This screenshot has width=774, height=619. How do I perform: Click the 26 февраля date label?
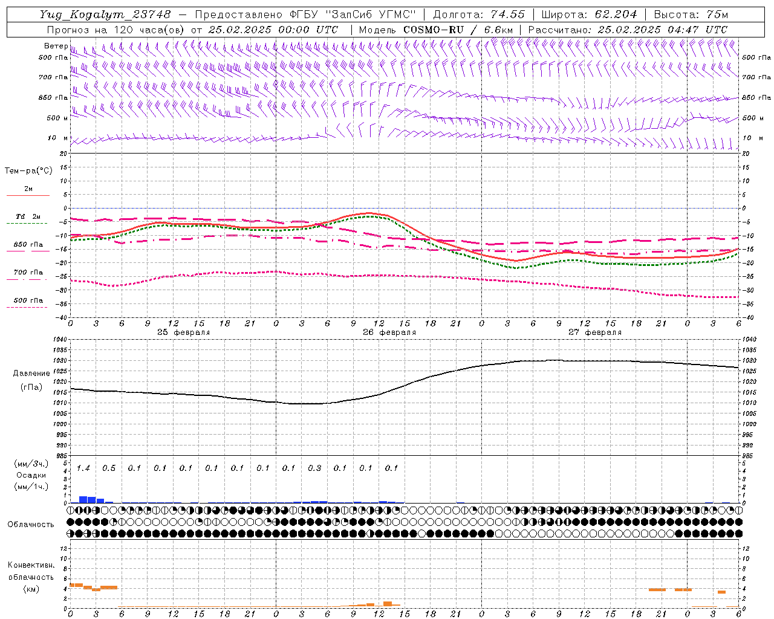[x=389, y=332]
